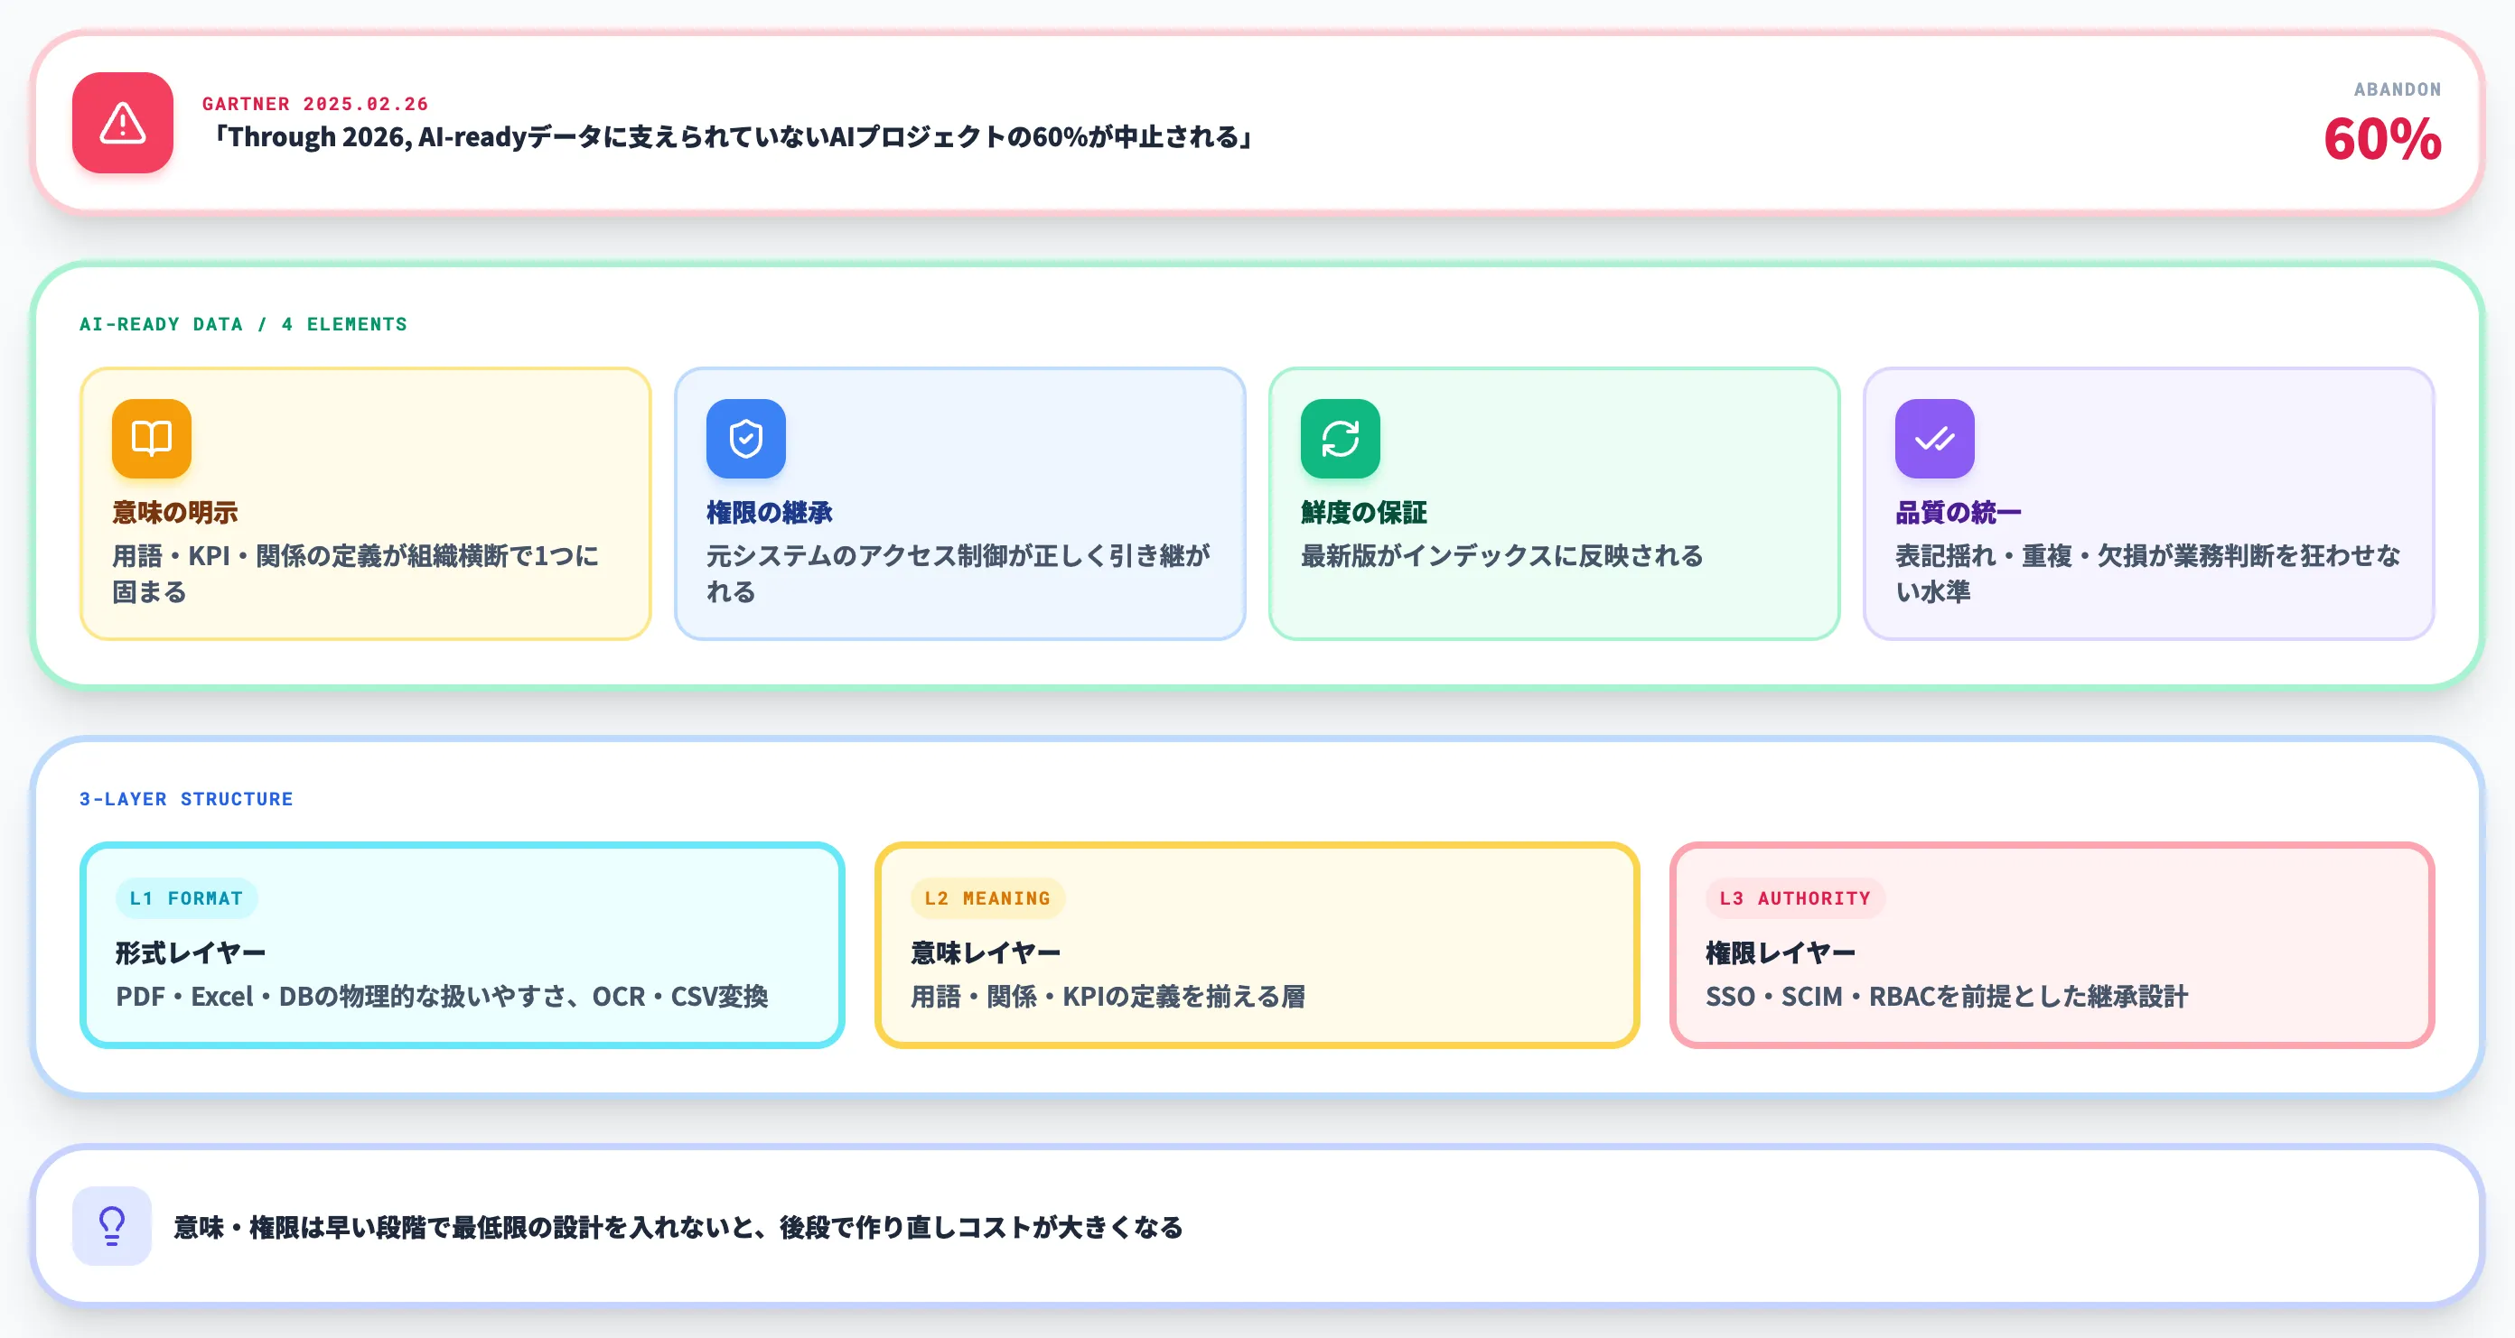Click description starting 表記揺れ・重複・欠損
The image size is (2515, 1338).
pyautogui.click(x=2148, y=574)
